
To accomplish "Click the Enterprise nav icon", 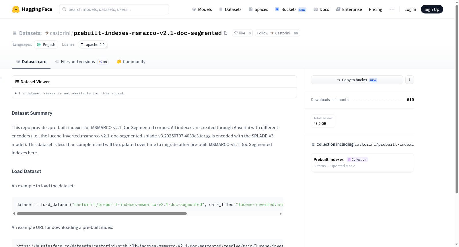I will (x=338, y=9).
